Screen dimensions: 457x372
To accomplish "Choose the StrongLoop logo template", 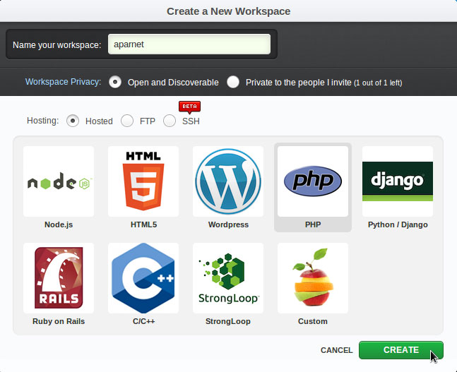I will pos(228,278).
